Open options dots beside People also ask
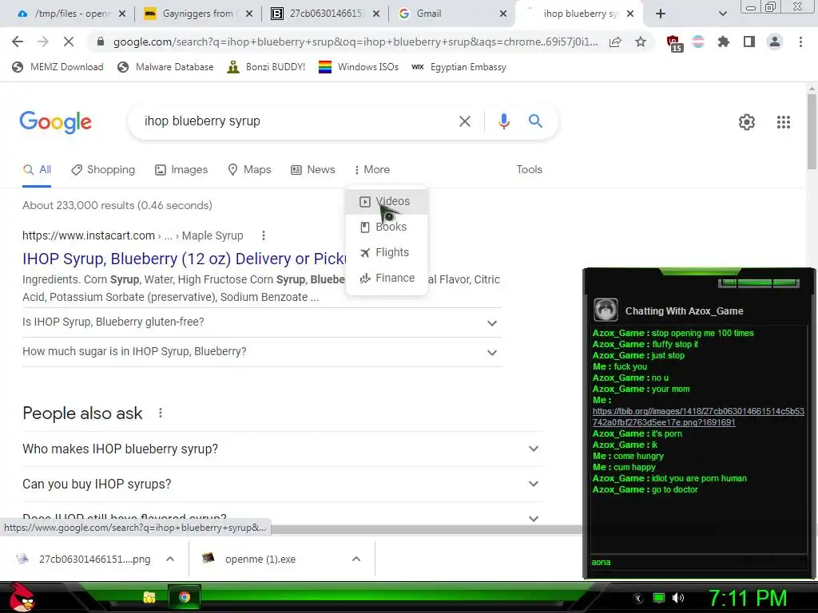 [x=160, y=413]
